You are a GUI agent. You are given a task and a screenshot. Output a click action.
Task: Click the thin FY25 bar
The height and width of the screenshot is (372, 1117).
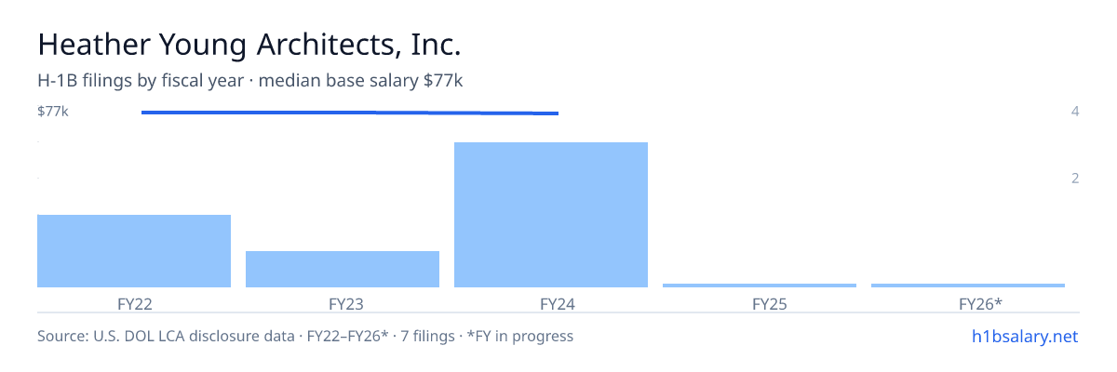[760, 286]
